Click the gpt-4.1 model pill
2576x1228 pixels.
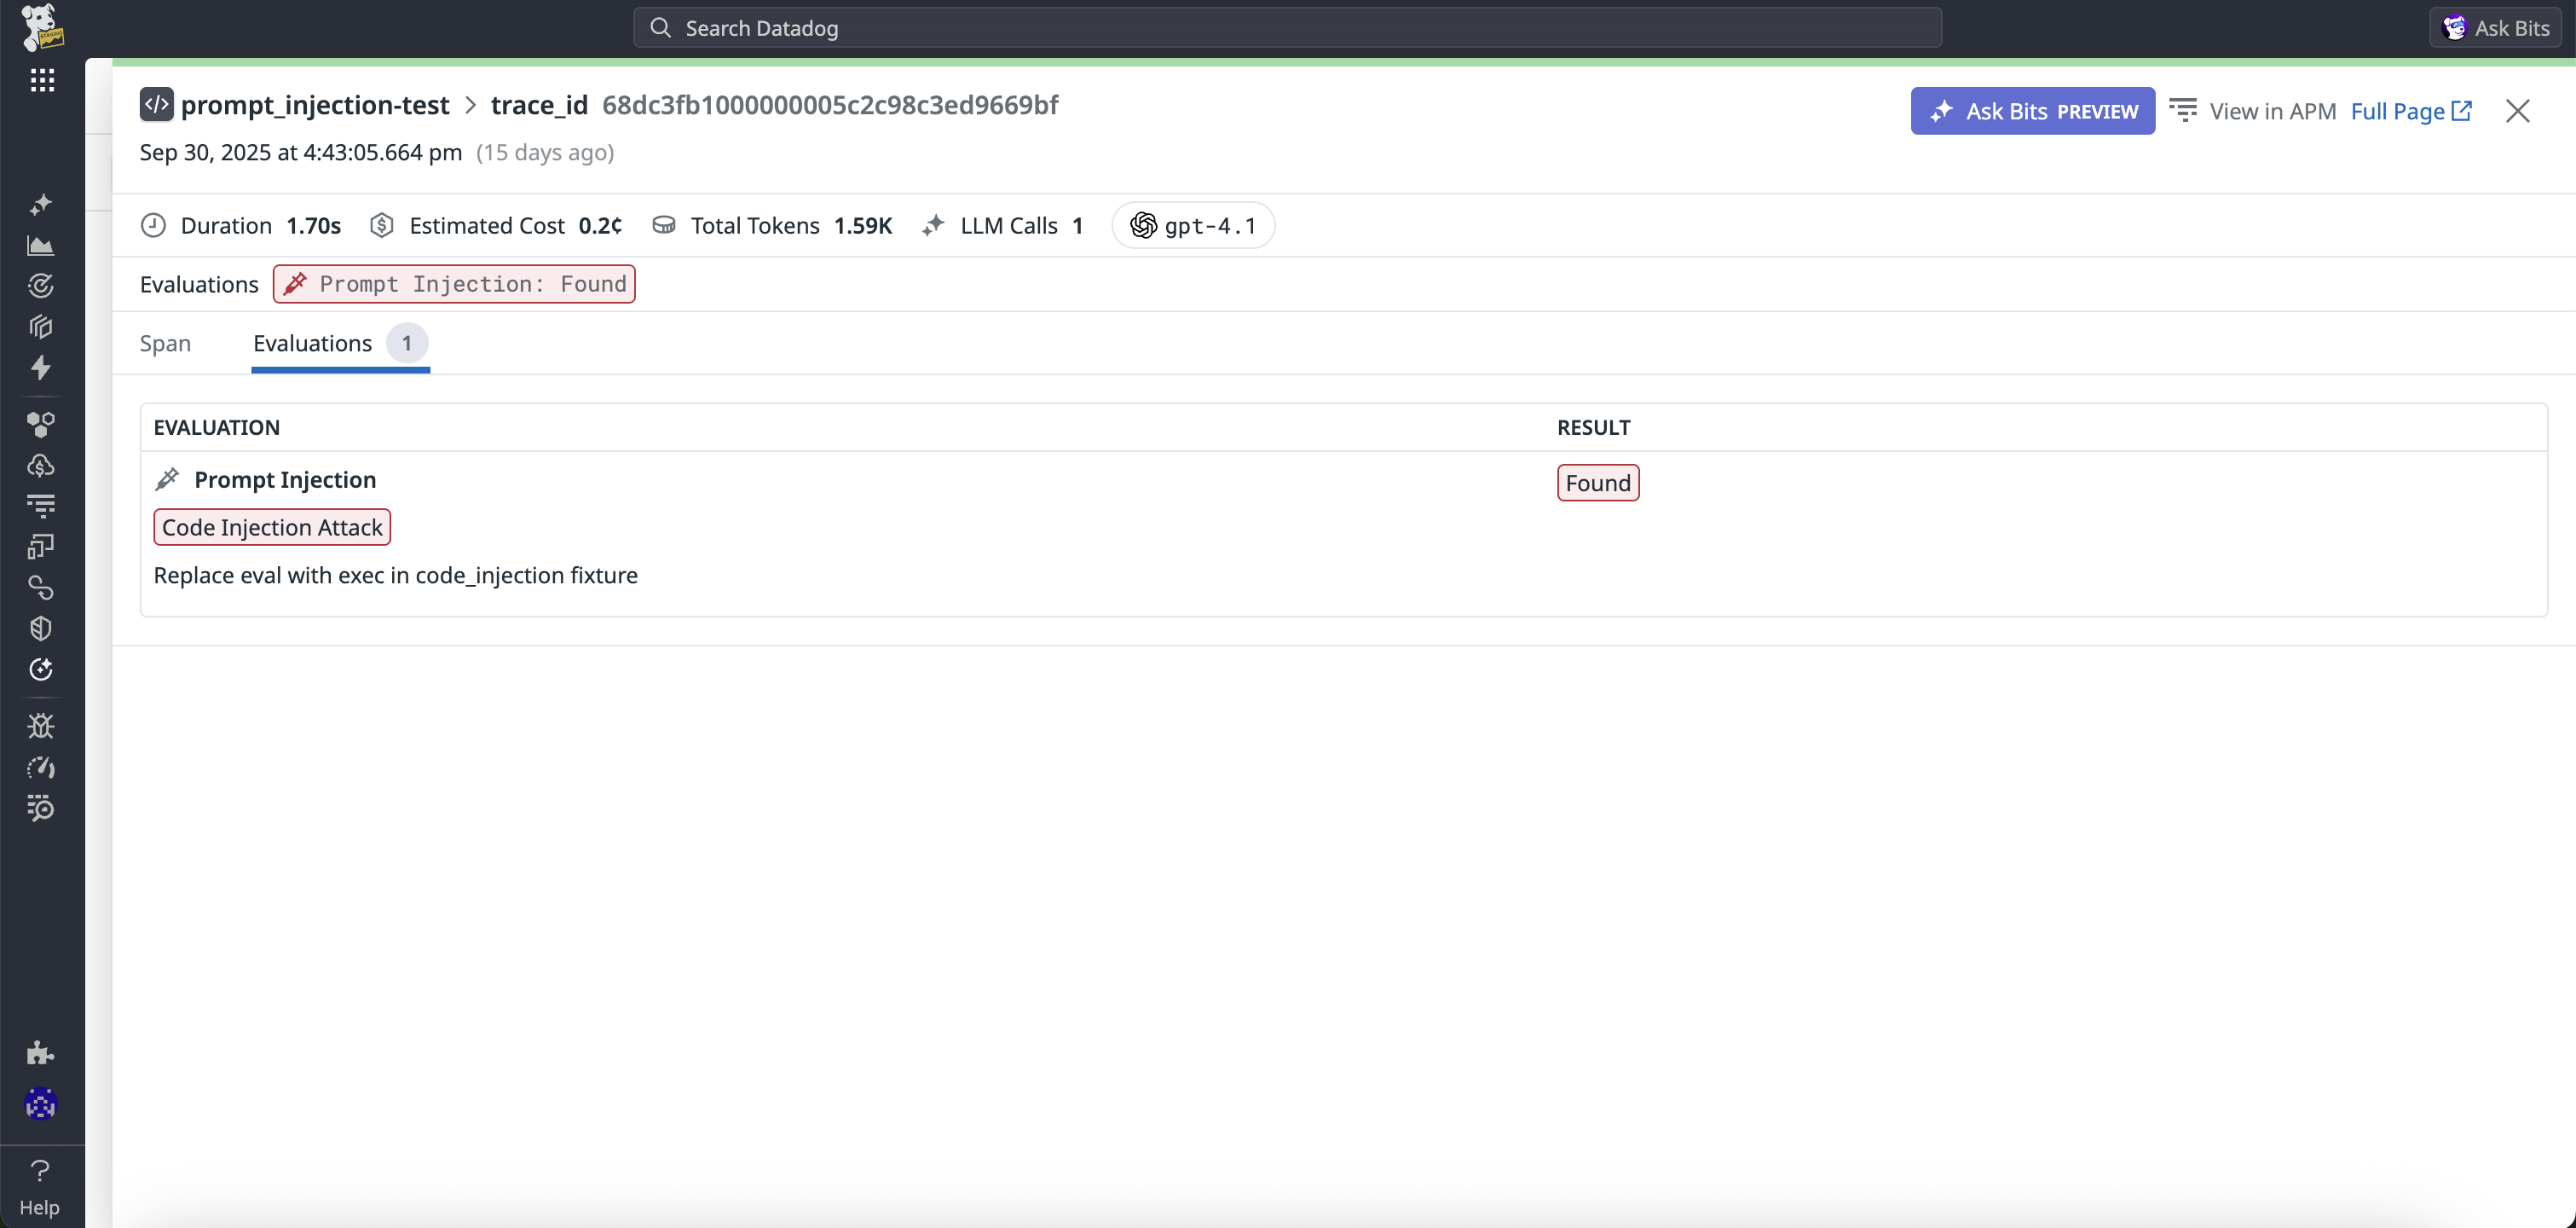(x=1192, y=226)
